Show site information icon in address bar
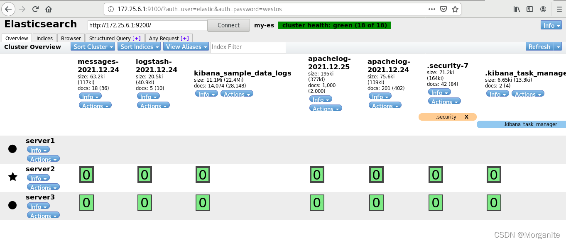 tap(111, 9)
